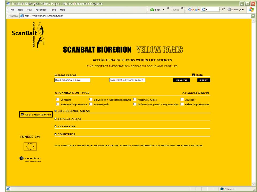257x192 pixels.
Task: Click the Help question mark icon
Action: pos(194,75)
